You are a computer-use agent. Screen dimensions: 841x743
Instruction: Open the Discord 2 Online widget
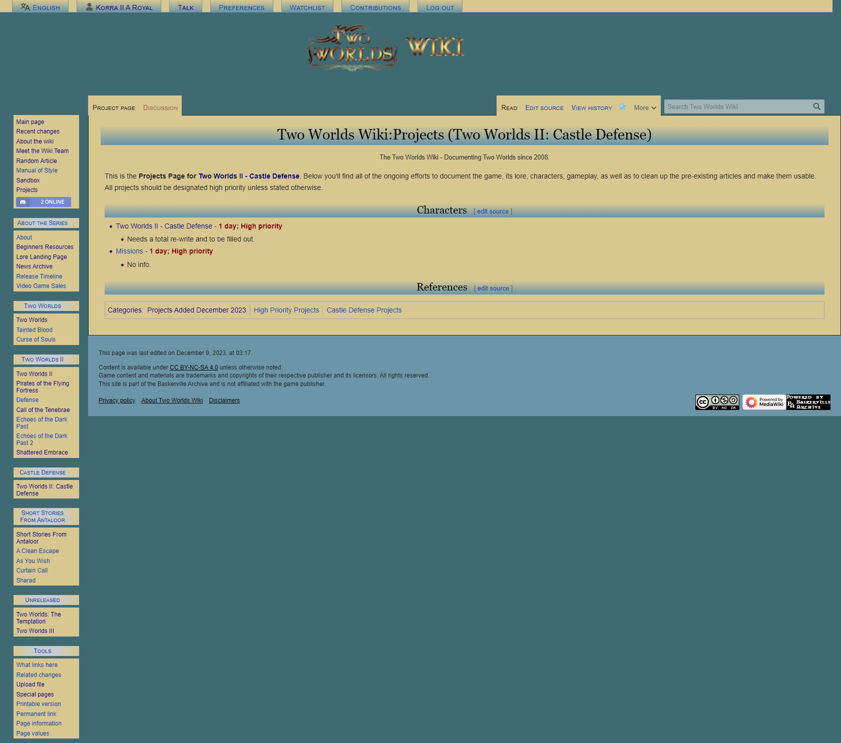tap(44, 202)
